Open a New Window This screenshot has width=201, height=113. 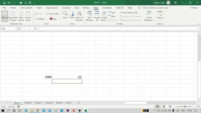[90, 16]
